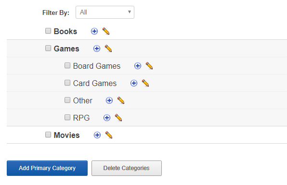Edit the Board Games entry

click(x=149, y=66)
